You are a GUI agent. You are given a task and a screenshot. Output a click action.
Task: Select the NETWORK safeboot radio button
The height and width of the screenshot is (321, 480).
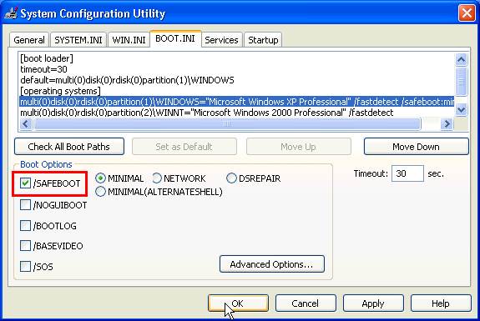(157, 178)
